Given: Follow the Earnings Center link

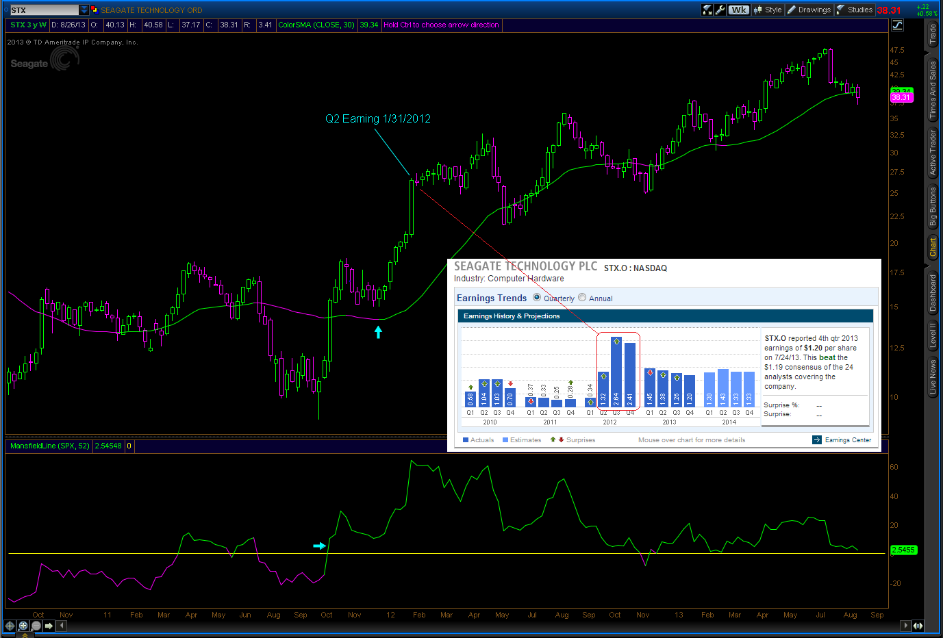Looking at the screenshot, I should (x=848, y=440).
